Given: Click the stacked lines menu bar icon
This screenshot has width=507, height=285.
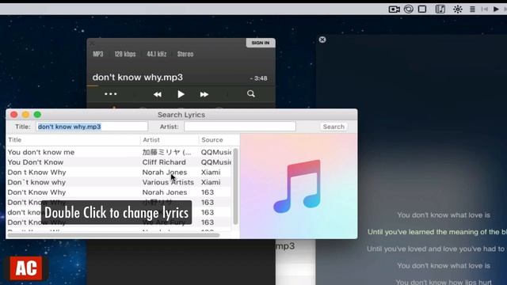Looking at the screenshot, I should tap(472, 9).
